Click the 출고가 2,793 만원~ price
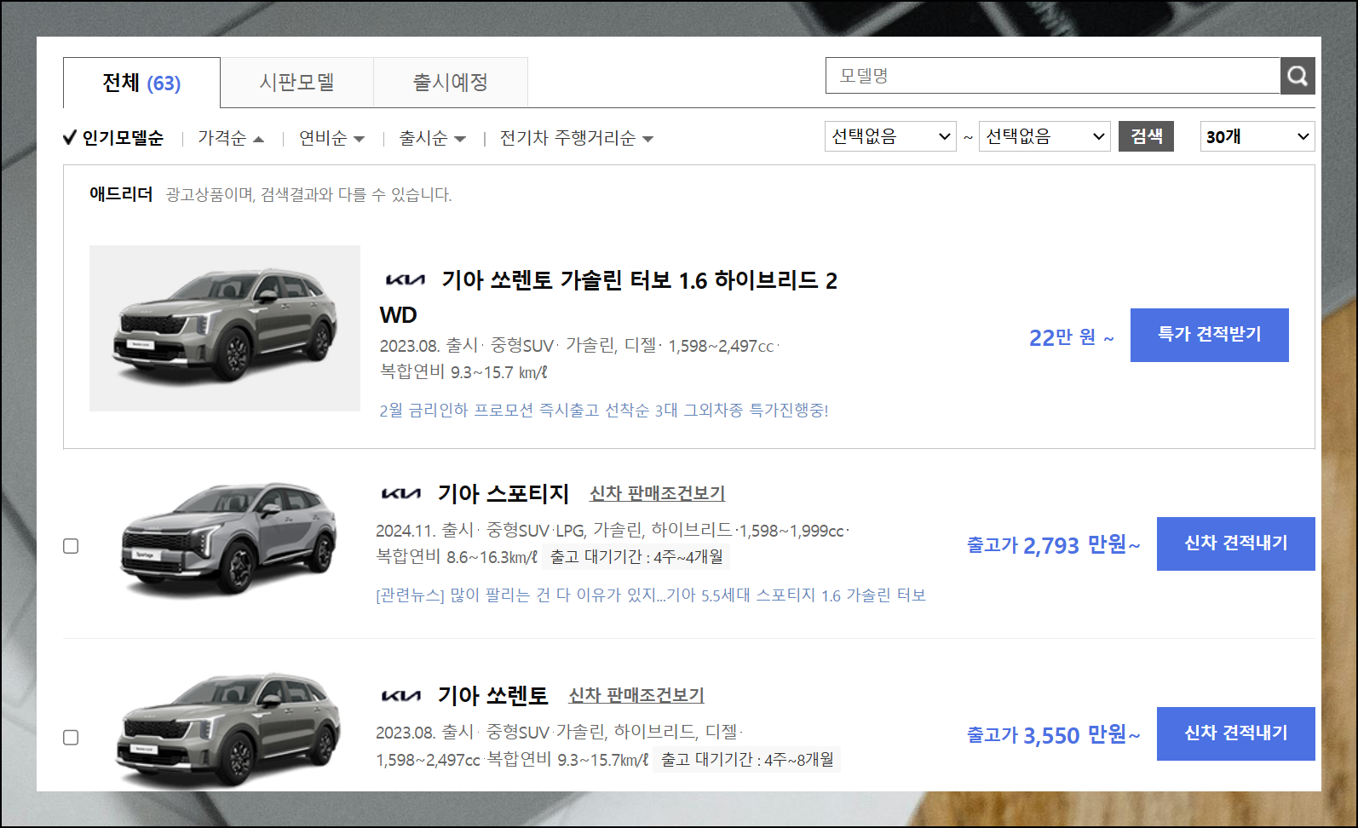The width and height of the screenshot is (1358, 828). (1053, 544)
